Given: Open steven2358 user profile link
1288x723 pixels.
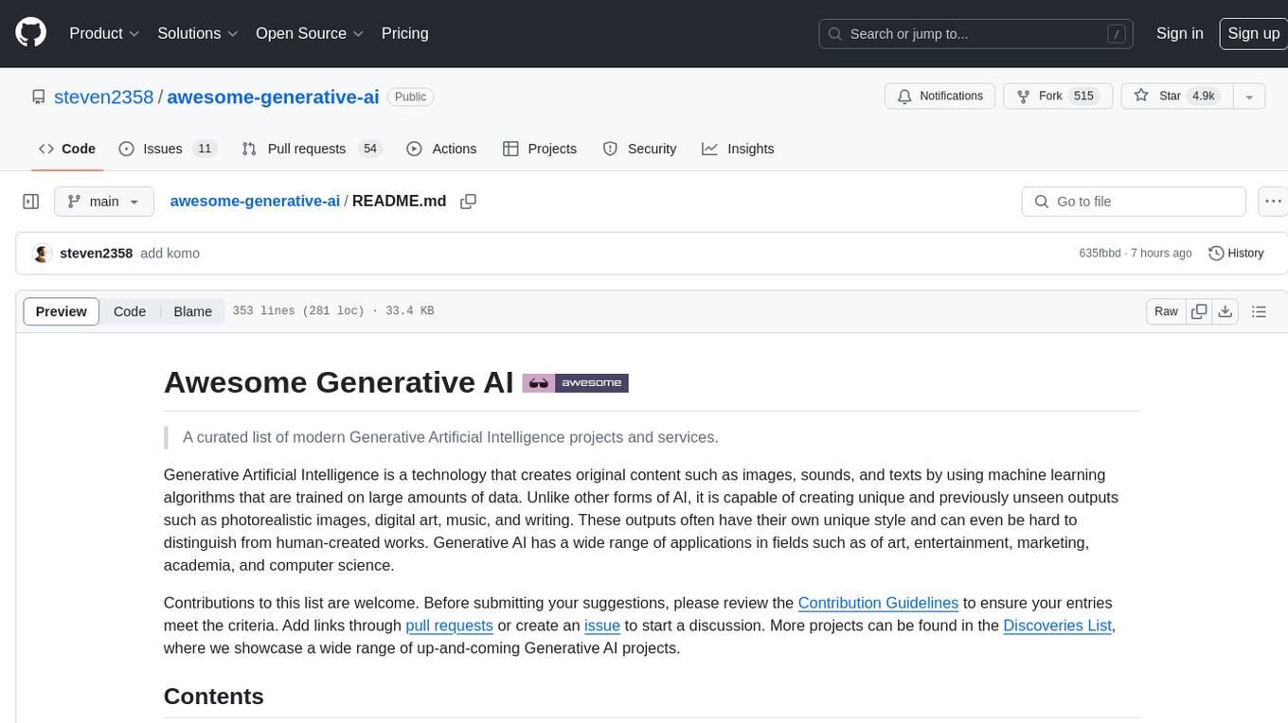Looking at the screenshot, I should [103, 97].
